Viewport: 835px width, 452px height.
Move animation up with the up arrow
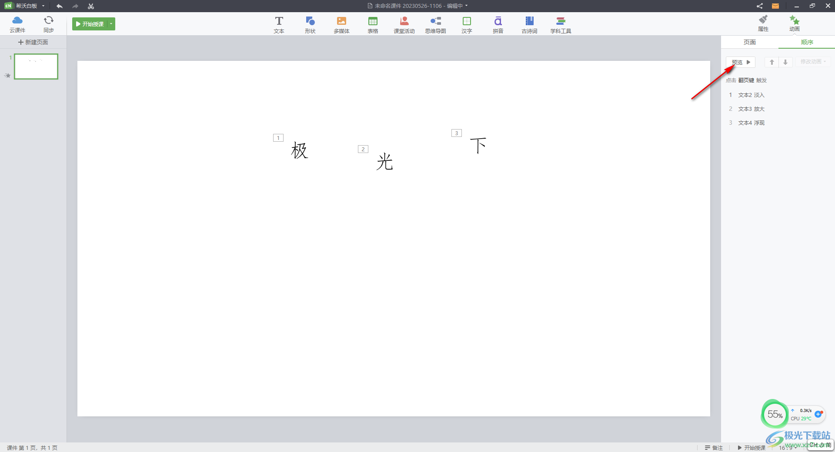[772, 62]
